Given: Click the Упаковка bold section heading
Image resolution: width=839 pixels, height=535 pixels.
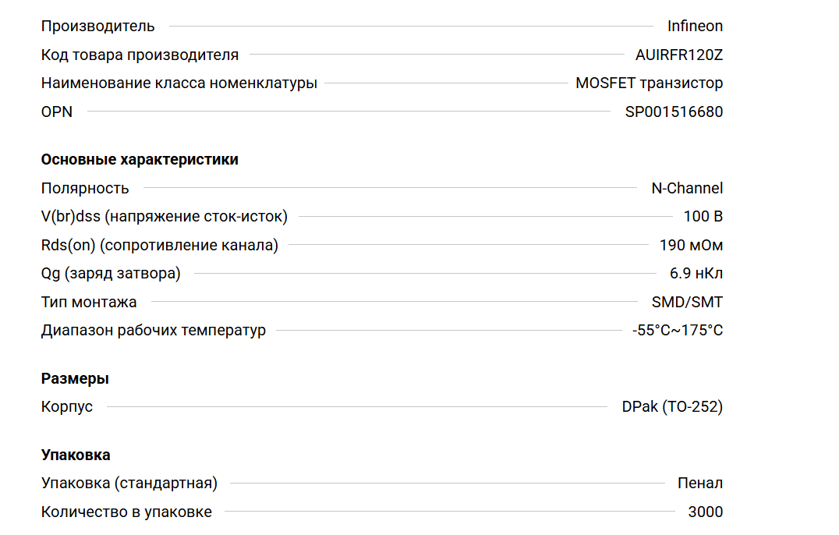Looking at the screenshot, I should coord(76,455).
